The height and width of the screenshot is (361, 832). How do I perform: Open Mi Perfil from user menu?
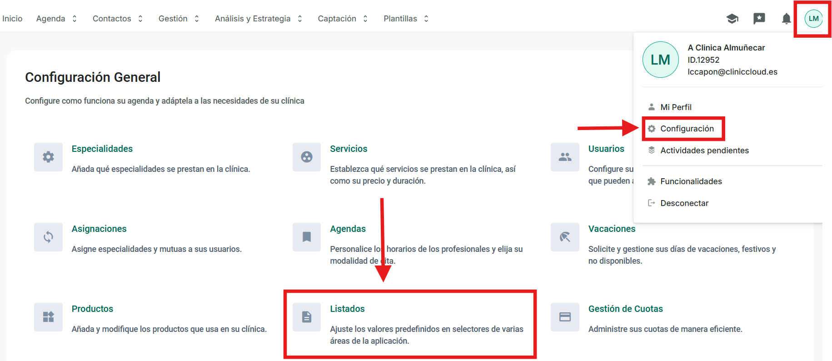coord(676,107)
